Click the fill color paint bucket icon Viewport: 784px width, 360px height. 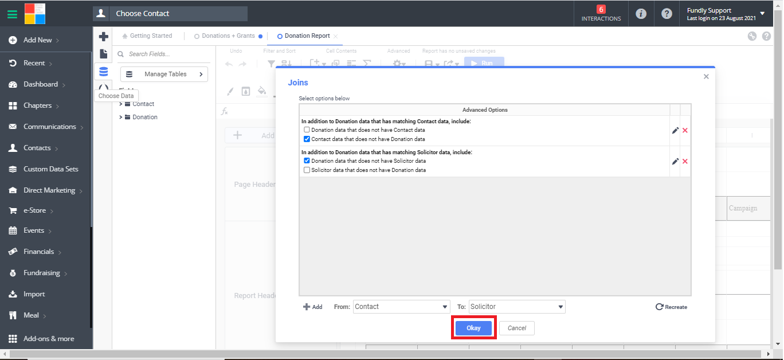point(261,91)
